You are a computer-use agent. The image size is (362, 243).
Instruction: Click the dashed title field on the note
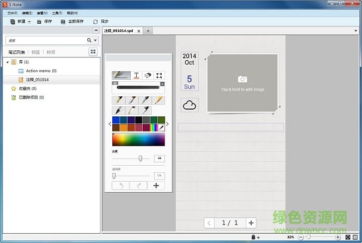tap(231, 127)
